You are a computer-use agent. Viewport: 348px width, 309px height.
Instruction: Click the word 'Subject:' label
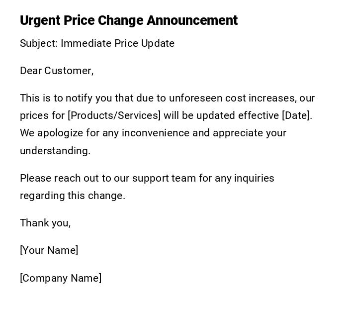coord(39,43)
